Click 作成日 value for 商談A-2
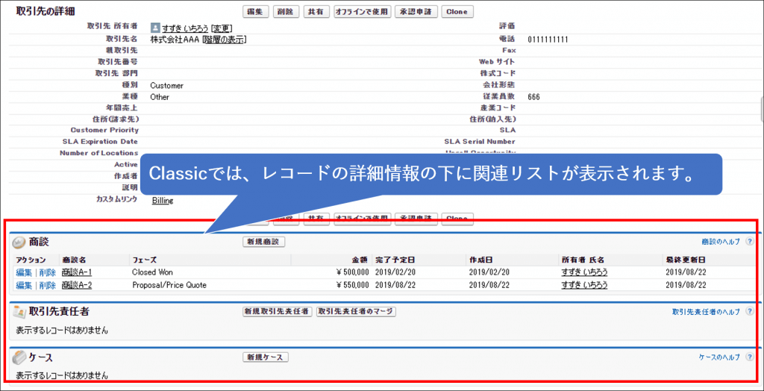This screenshot has height=391, width=764. click(489, 285)
